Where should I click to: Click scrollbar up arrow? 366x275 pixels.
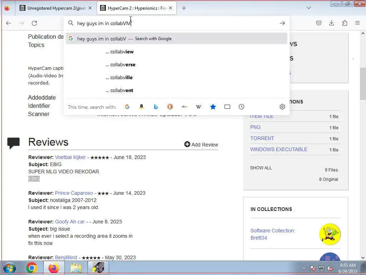coord(363,33)
